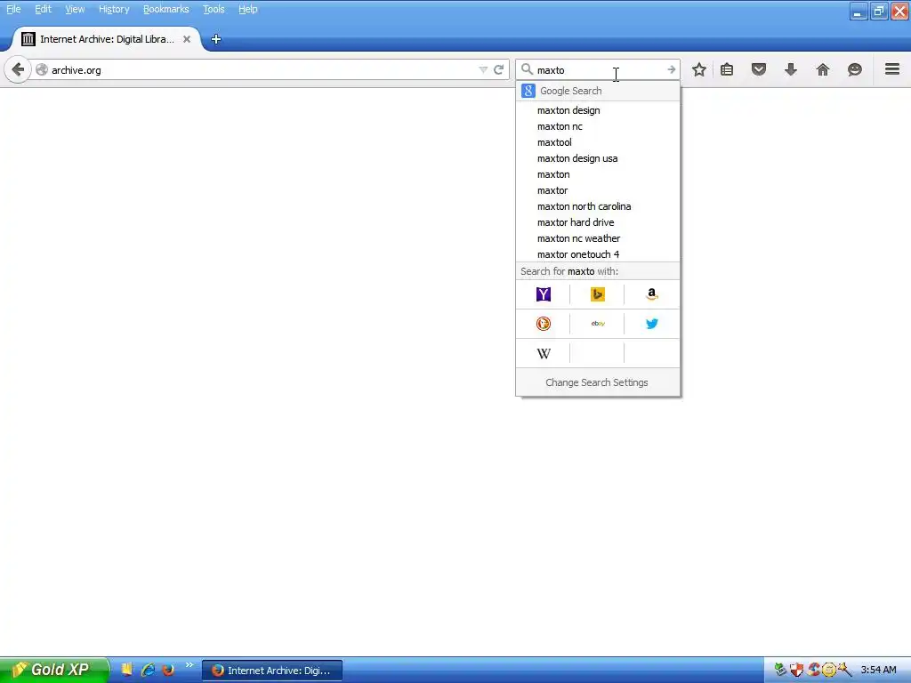Click the Back navigation arrow
Screen dimensions: 911x683
point(18,70)
